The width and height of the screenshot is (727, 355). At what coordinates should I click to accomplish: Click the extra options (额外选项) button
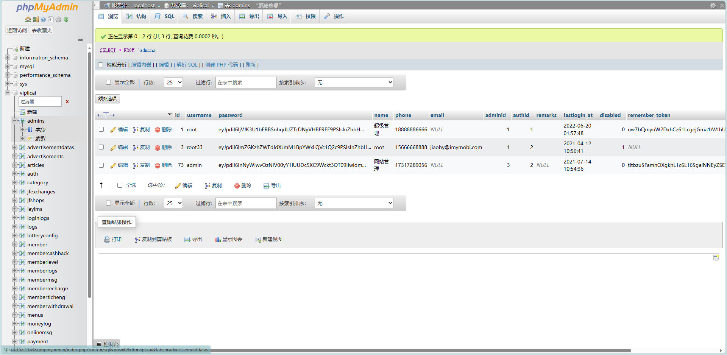pos(108,99)
